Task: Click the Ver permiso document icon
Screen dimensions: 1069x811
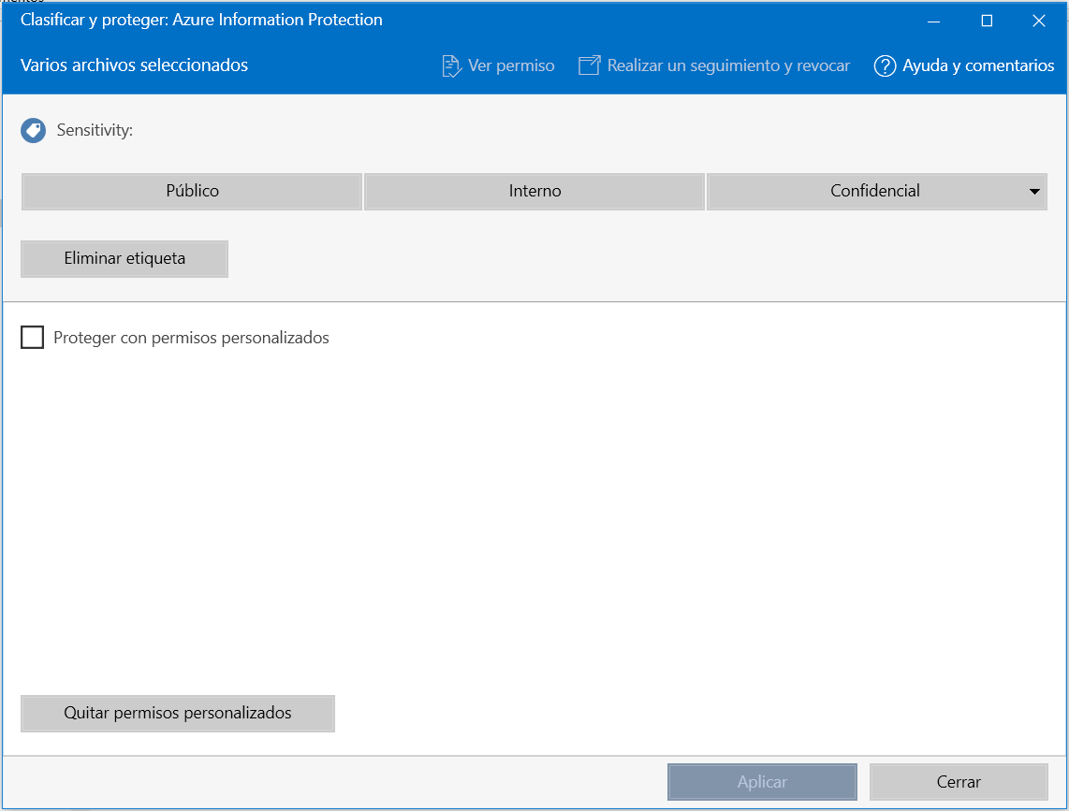Action: (451, 66)
